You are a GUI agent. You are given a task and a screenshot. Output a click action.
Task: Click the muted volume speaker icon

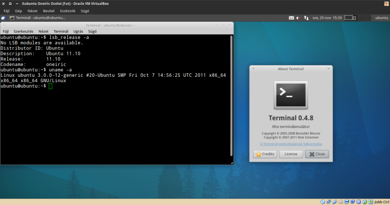298,18
